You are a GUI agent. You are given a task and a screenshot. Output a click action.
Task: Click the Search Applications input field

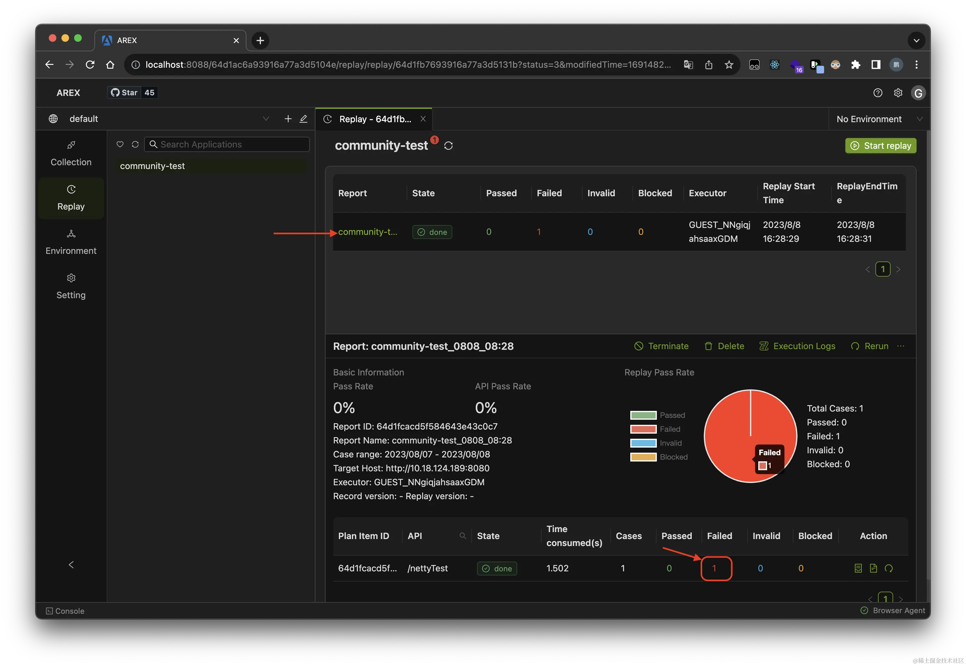pyautogui.click(x=232, y=144)
